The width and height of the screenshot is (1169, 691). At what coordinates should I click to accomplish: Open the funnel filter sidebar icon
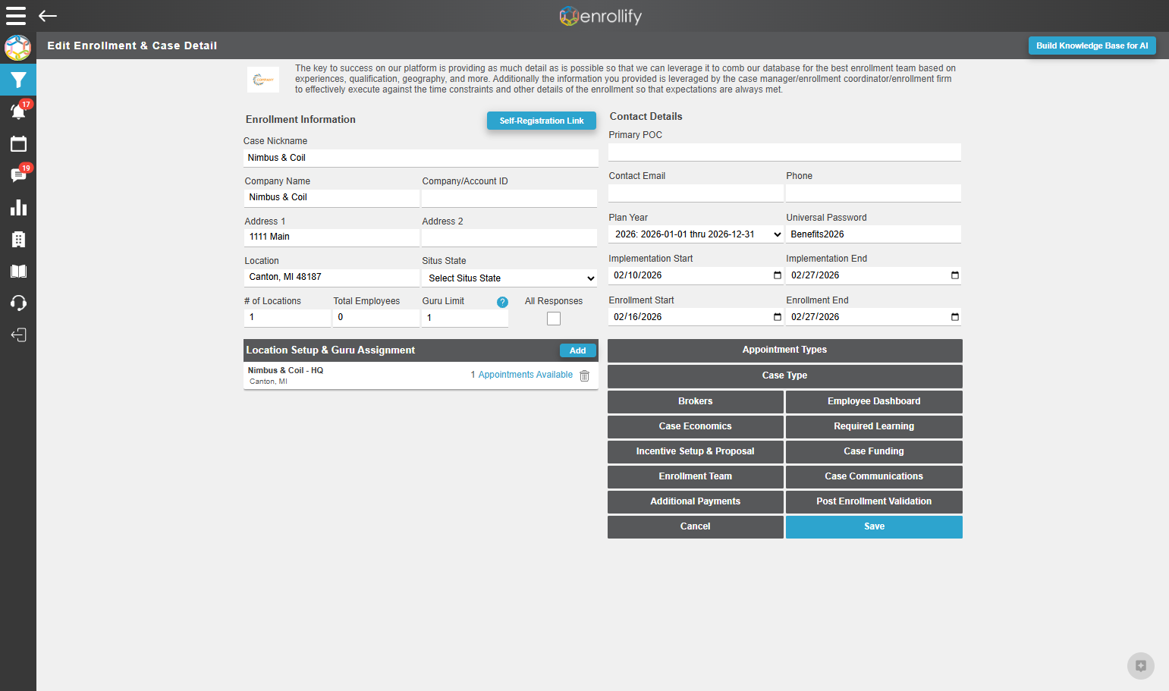[18, 80]
